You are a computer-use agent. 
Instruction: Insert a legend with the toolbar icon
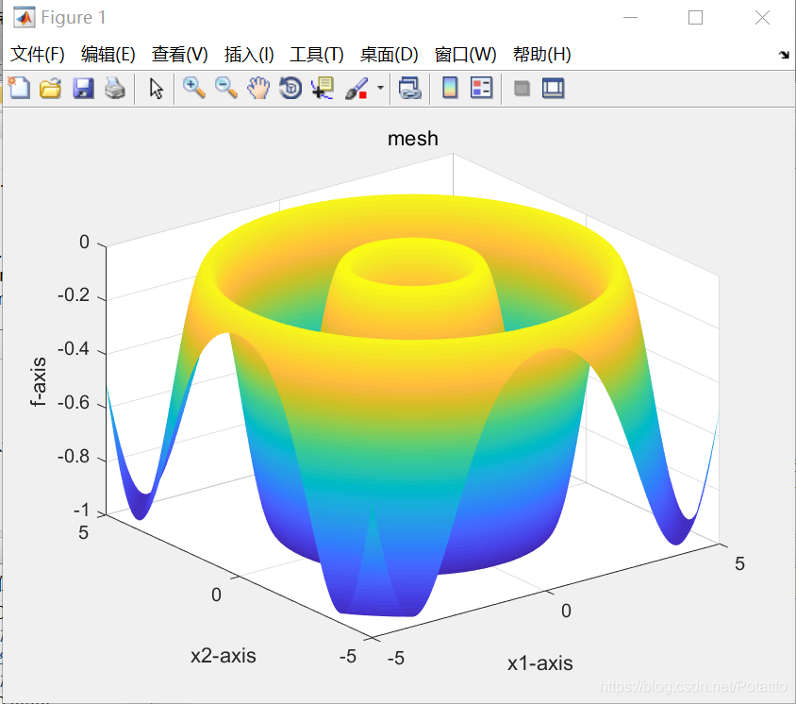pyautogui.click(x=481, y=88)
